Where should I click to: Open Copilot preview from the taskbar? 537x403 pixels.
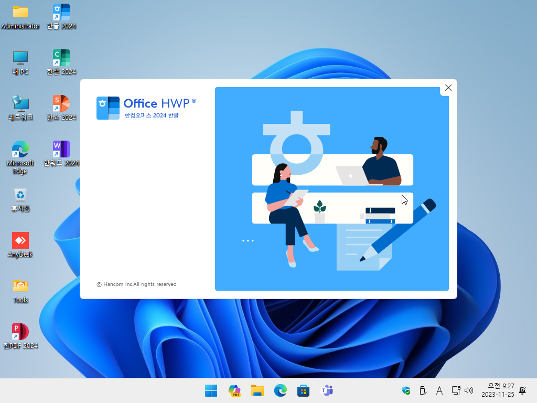tap(234, 390)
